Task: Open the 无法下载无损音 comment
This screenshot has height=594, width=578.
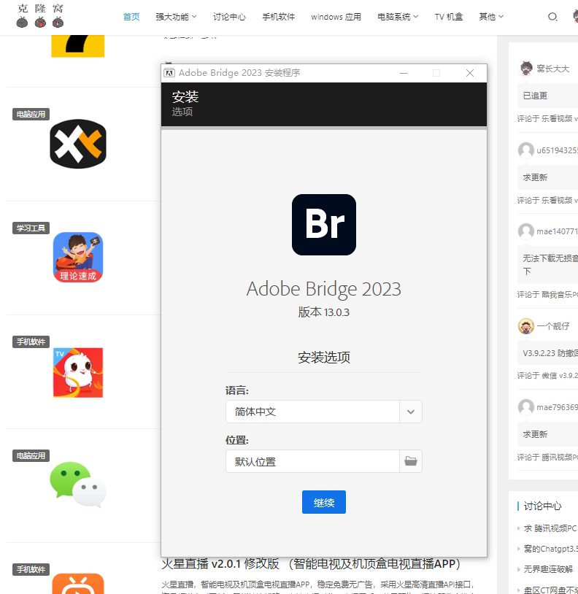Action: click(x=550, y=264)
